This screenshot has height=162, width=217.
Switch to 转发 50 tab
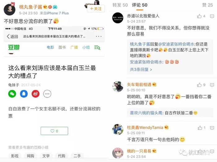120,5
